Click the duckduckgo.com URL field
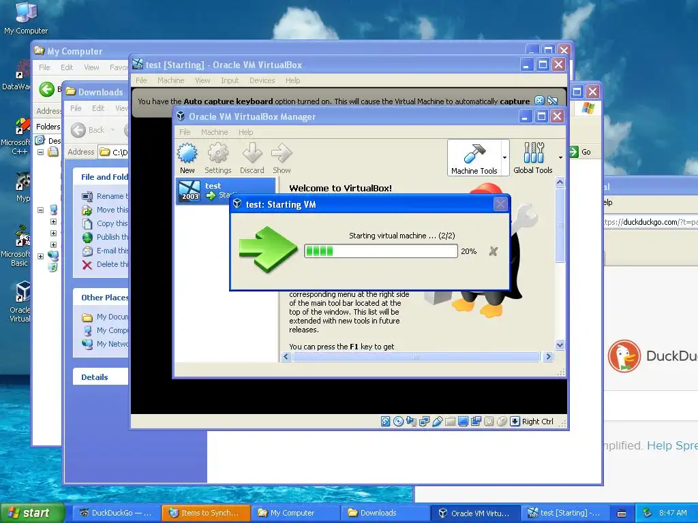This screenshot has width=698, height=523. 651,222
